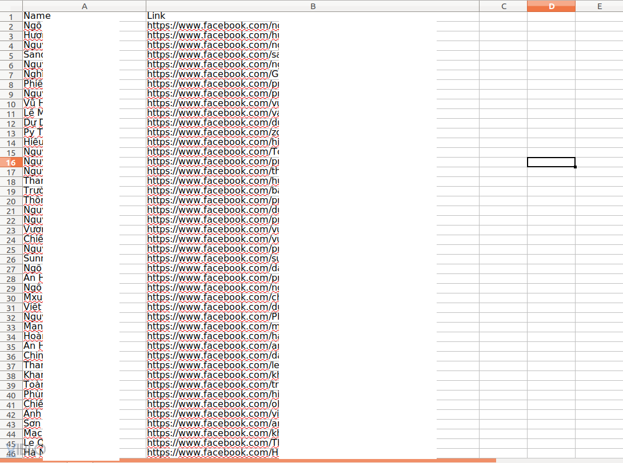The image size is (623, 463).
Task: Click the "Name" header cell
Action: 84,16
